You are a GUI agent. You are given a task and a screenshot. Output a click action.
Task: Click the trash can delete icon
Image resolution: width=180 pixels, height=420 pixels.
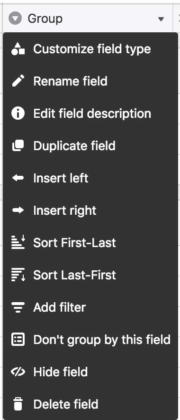pyautogui.click(x=18, y=404)
